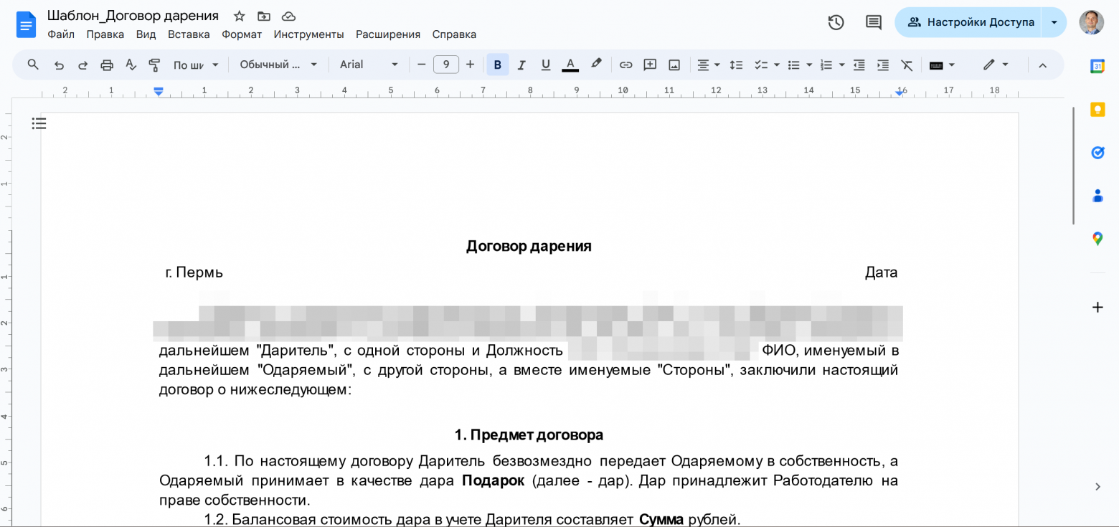
Task: Click the Redo arrow
Action: [82, 65]
